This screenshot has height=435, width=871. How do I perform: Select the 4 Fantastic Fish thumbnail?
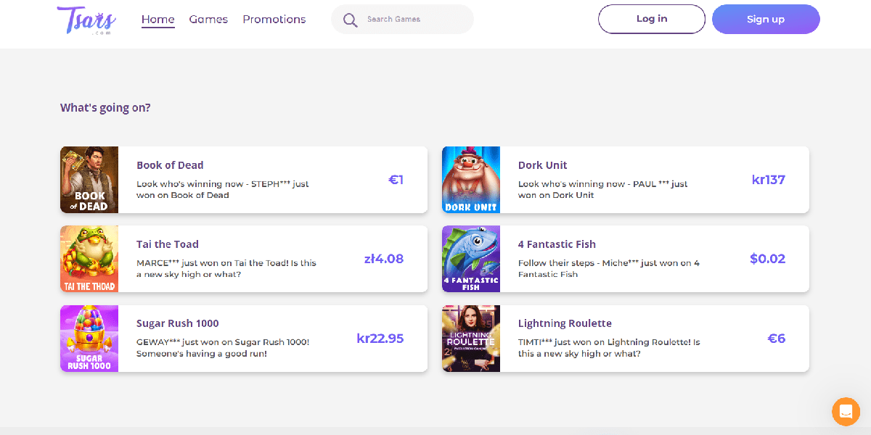(x=471, y=259)
